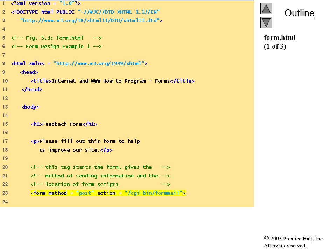This screenshot has height=252, width=336.
Task: Click the DOCTYPE html PUBLIC line
Action: coord(85,12)
